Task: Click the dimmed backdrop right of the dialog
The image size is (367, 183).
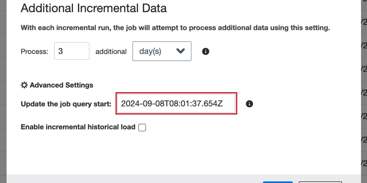Action: tap(364, 86)
